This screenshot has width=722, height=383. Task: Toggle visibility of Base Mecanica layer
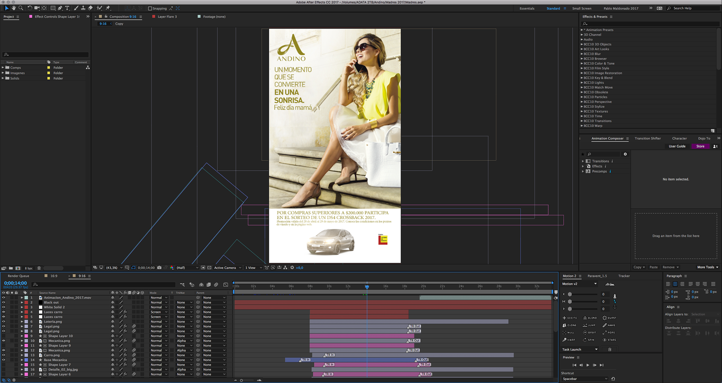click(3, 360)
